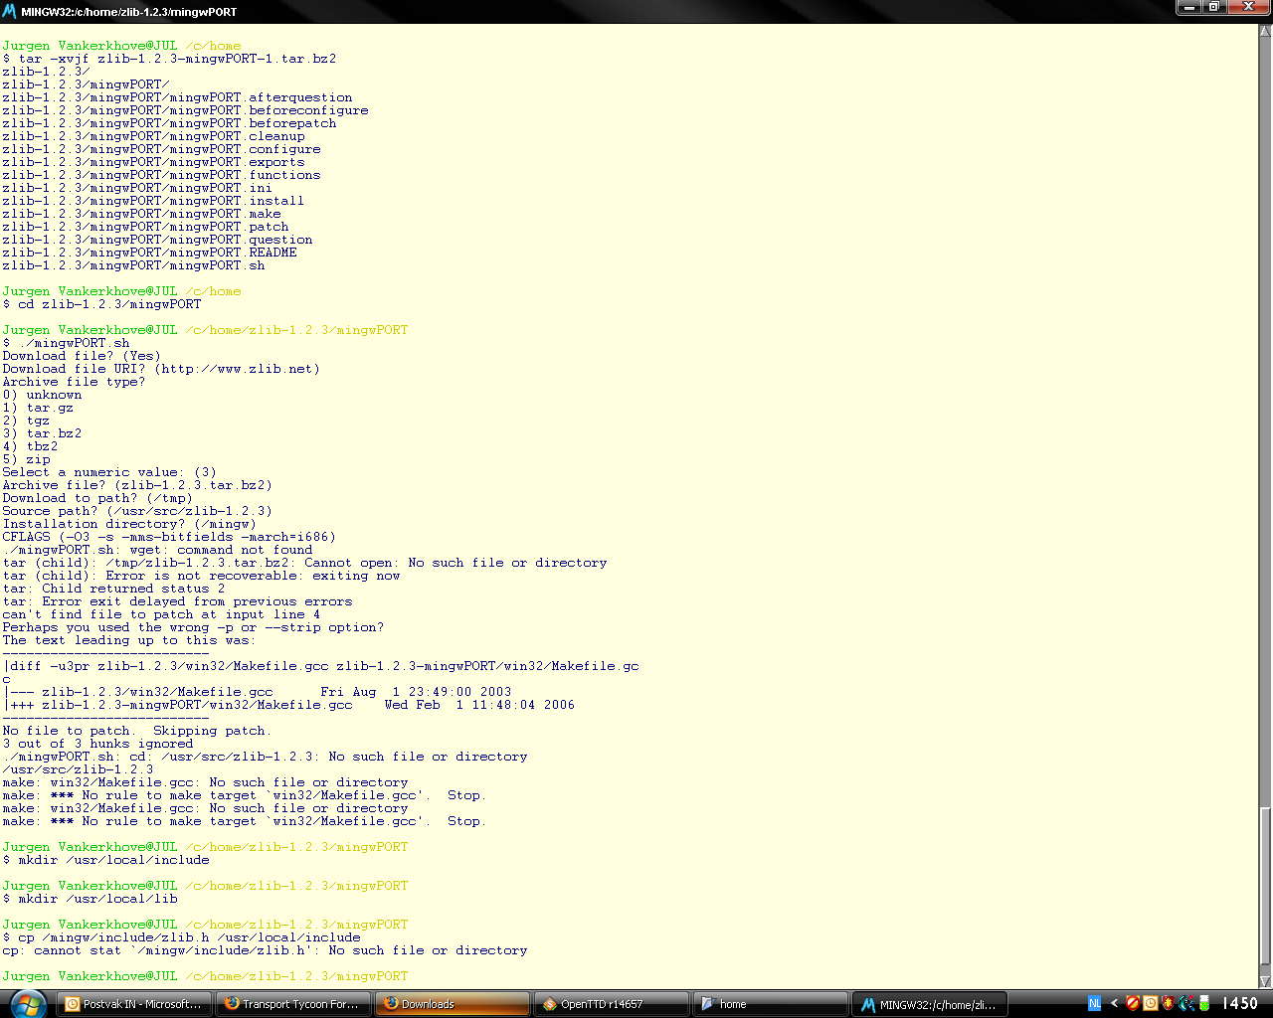Click 'Select a numeric value: (3)' line
The width and height of the screenshot is (1273, 1018).
pyautogui.click(x=109, y=472)
